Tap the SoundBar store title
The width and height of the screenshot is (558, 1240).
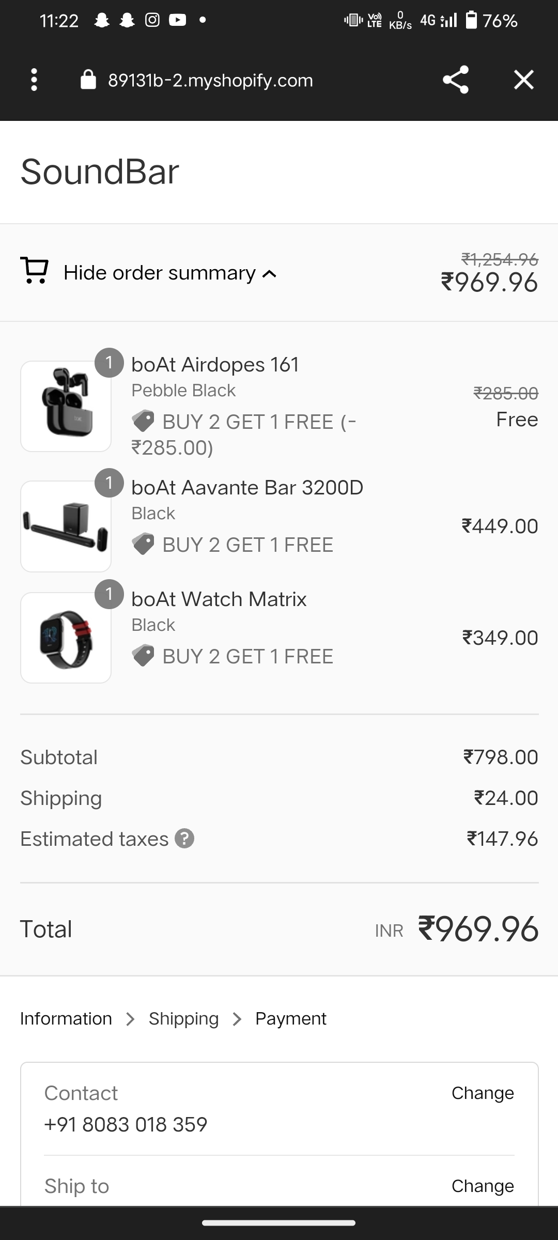[100, 172]
